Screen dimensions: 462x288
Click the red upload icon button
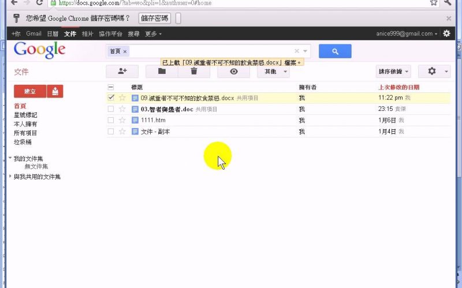pos(55,91)
